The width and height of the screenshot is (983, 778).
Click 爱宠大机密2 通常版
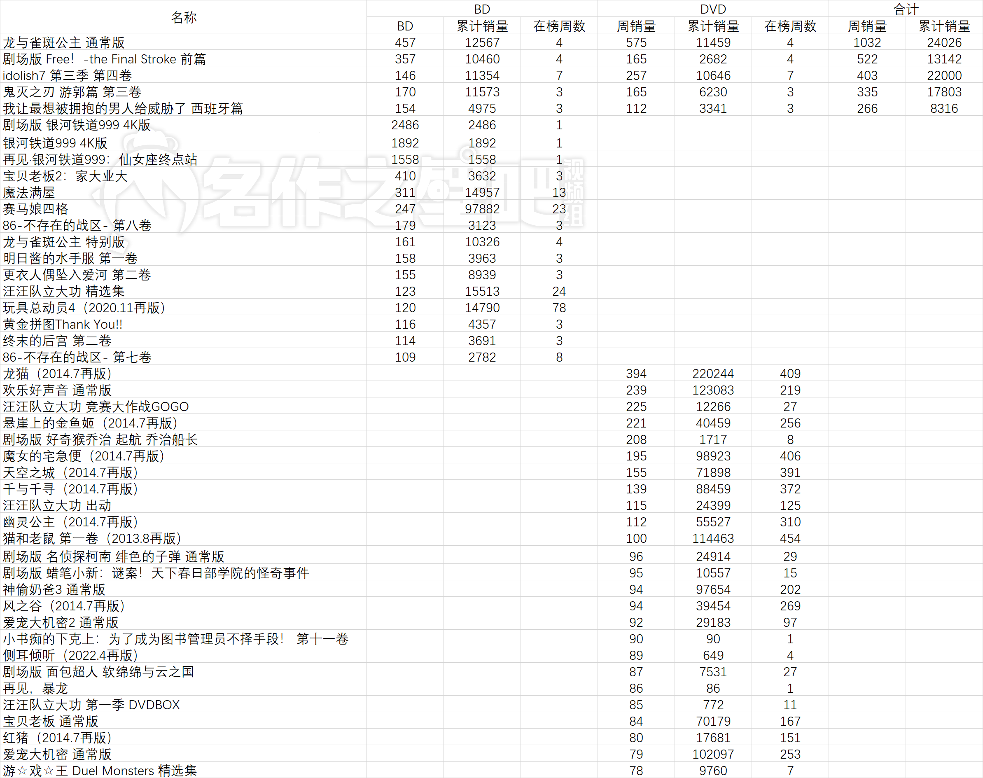(61, 622)
